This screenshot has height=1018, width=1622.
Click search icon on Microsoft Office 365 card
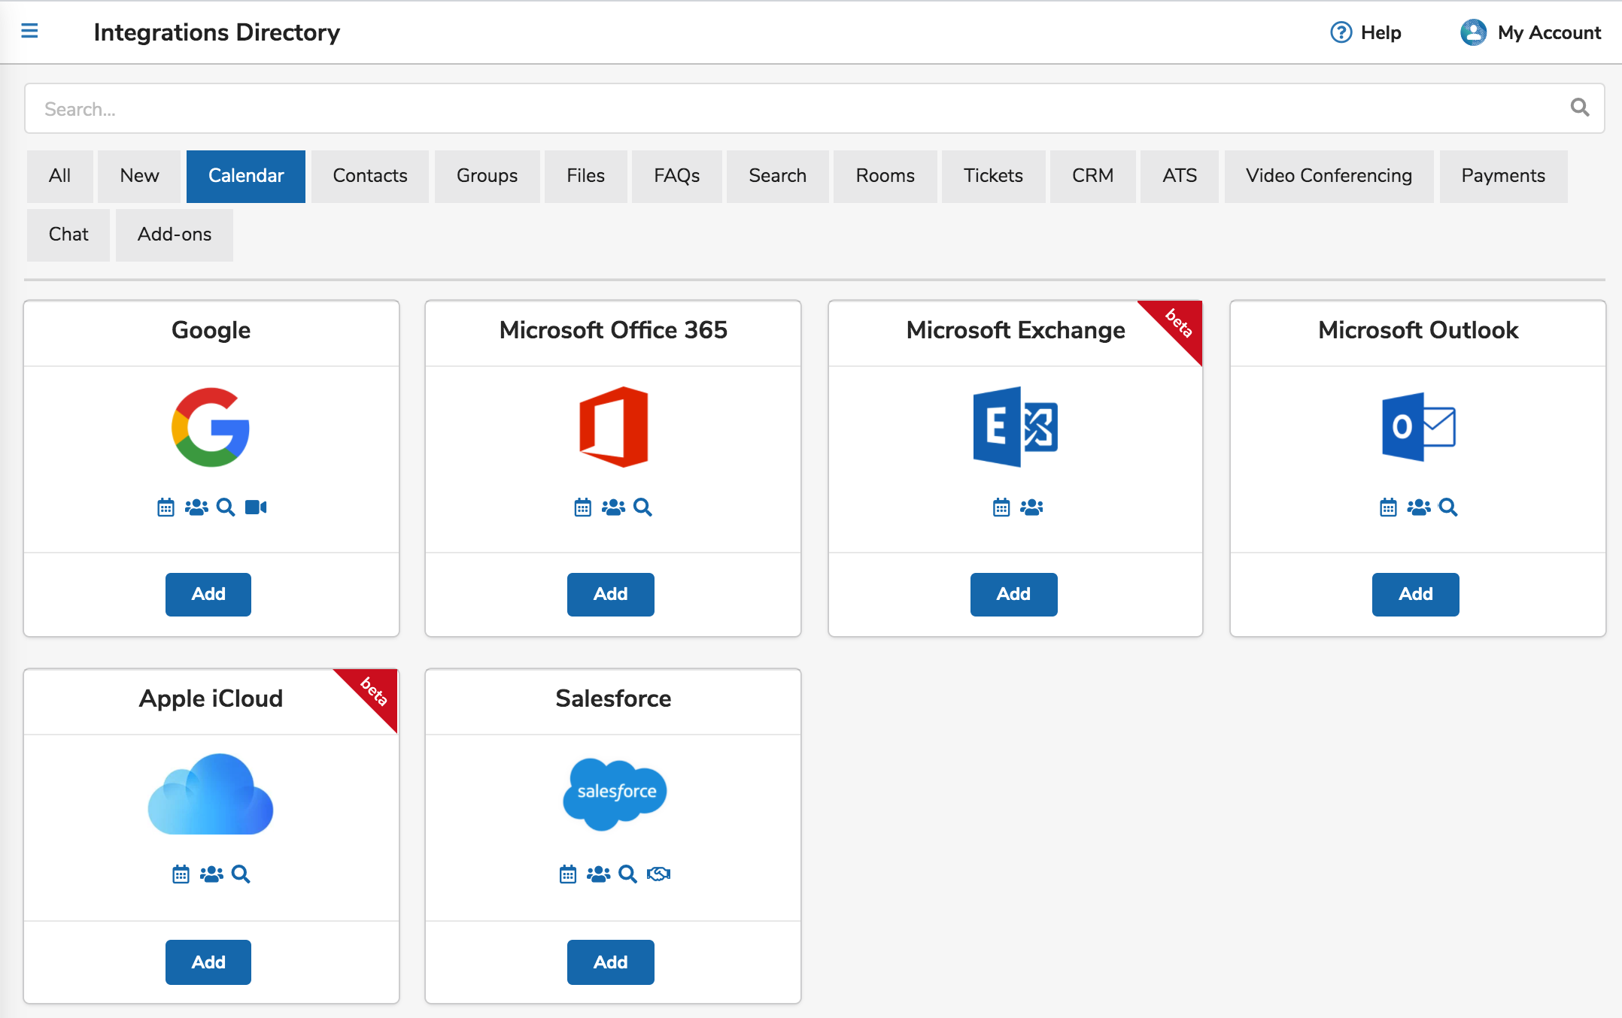pyautogui.click(x=642, y=507)
